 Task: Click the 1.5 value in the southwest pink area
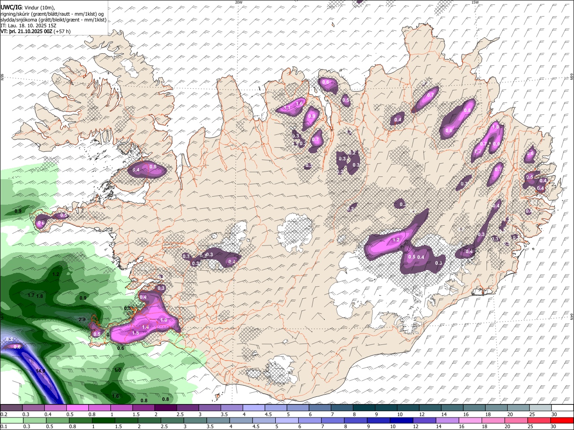coord(135,333)
